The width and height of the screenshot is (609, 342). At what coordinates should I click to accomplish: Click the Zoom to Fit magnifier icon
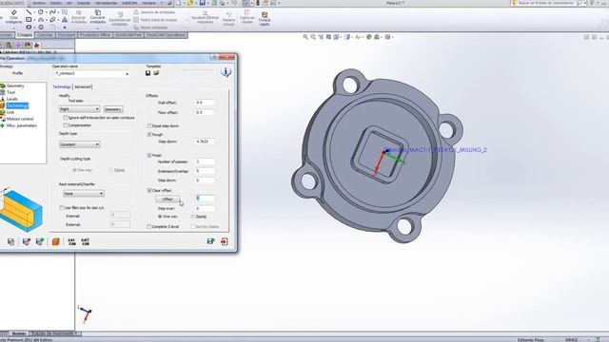305,37
